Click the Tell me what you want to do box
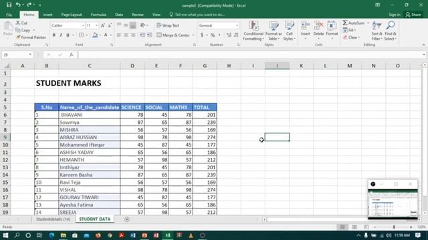Image resolution: width=428 pixels, height=240 pixels. tap(197, 15)
